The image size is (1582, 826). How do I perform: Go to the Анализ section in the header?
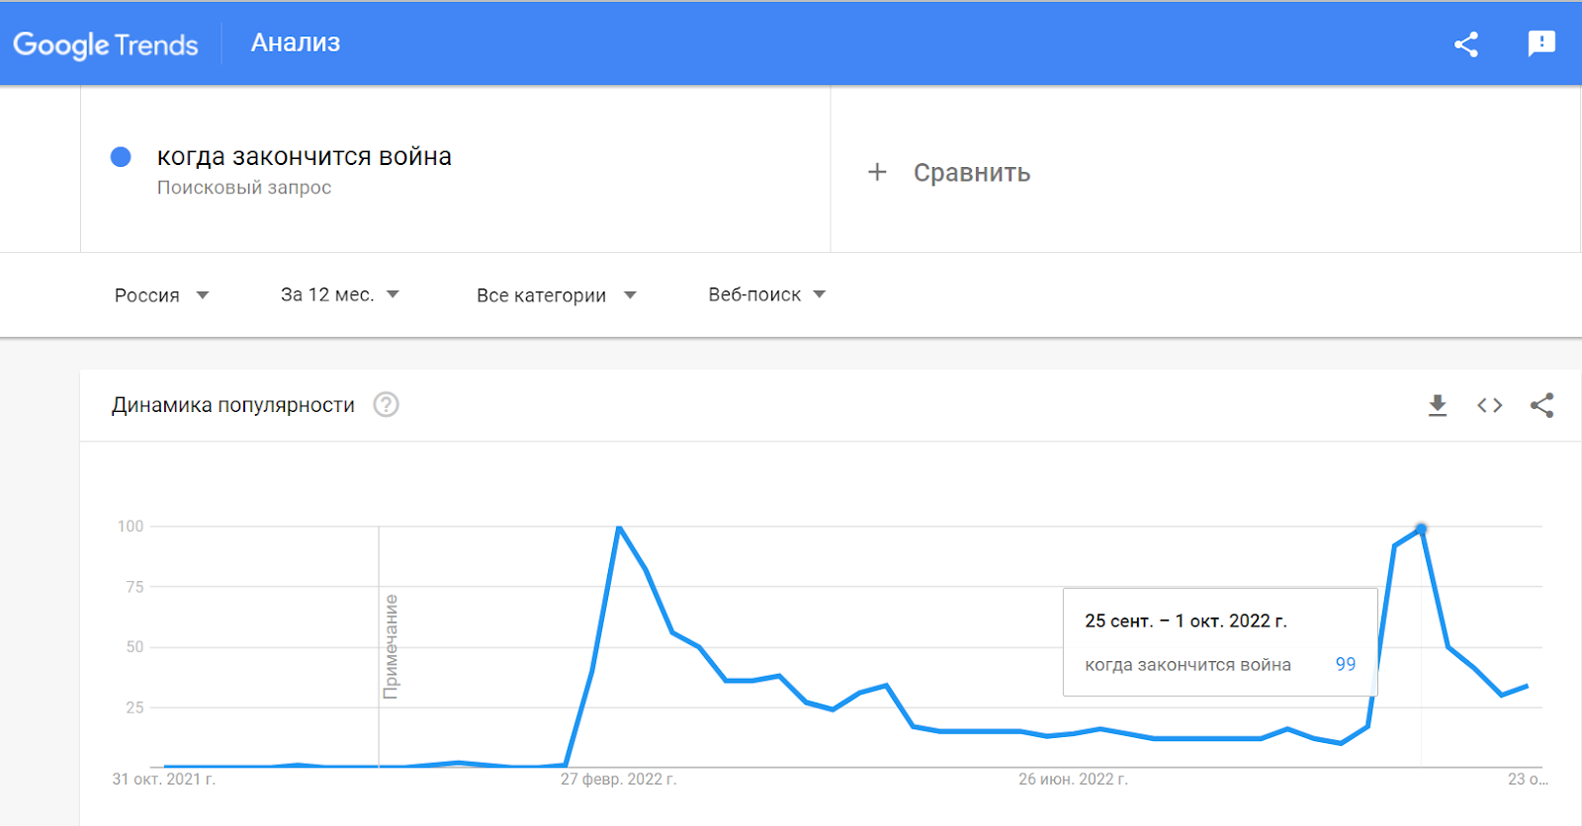point(296,42)
